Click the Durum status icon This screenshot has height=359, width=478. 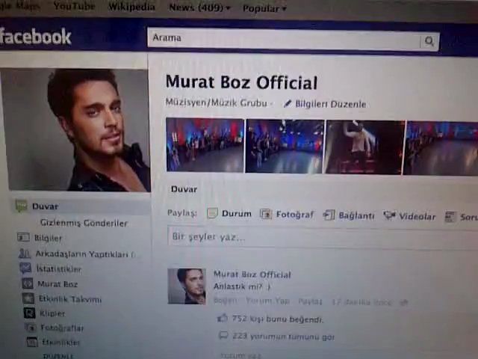pyautogui.click(x=212, y=213)
